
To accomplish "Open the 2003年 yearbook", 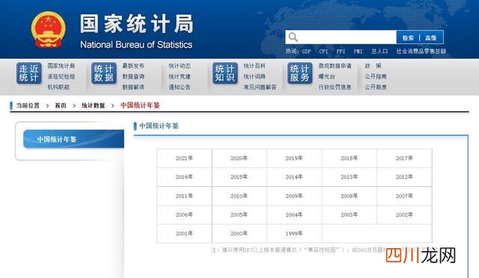I will pos(350,214).
